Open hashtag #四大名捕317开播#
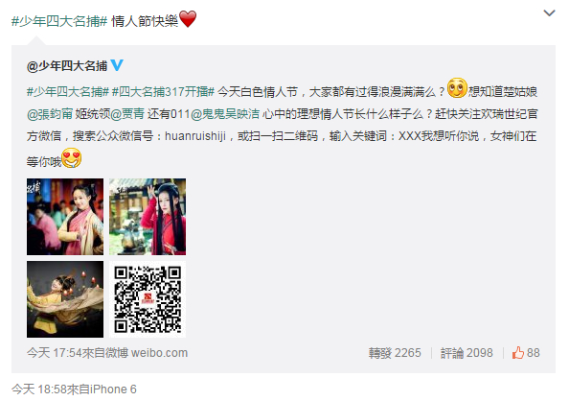This screenshot has height=401, width=569. (x=163, y=91)
